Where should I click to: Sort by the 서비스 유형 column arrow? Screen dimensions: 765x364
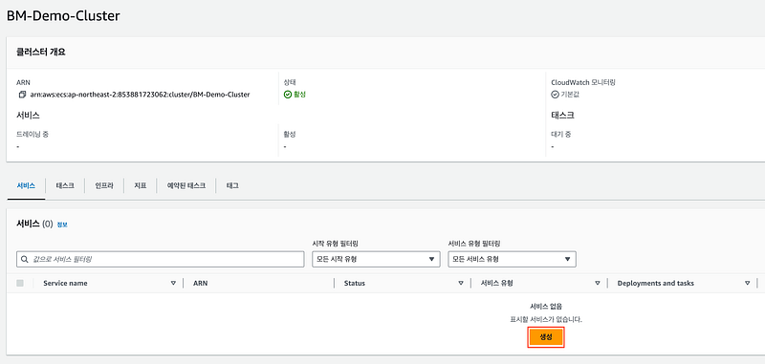point(597,283)
